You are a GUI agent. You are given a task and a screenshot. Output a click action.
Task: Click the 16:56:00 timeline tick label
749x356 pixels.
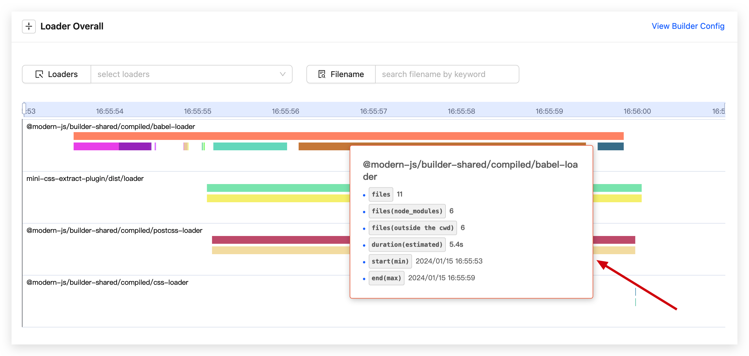click(x=637, y=111)
